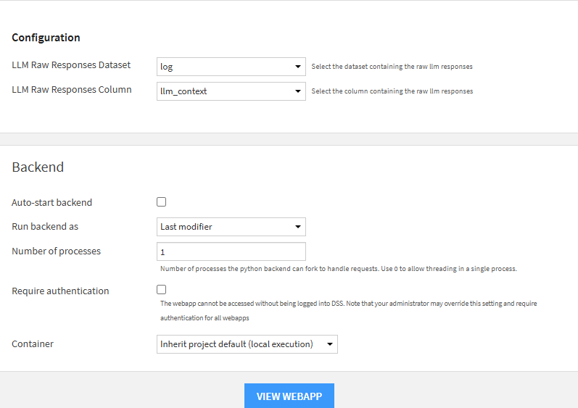Viewport: 578px width, 408px height.
Task: Enable the Auto-start backend checkbox
Action: click(162, 201)
